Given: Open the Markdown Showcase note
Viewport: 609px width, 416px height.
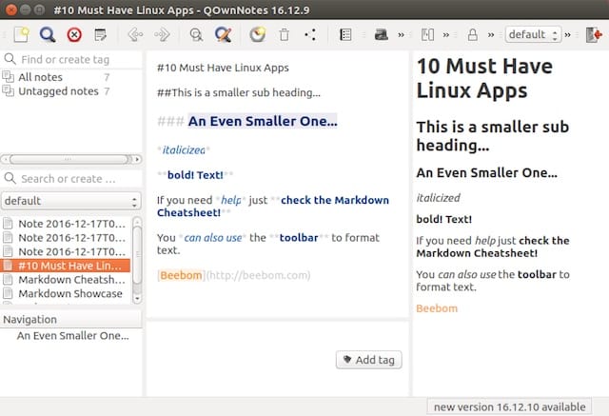Looking at the screenshot, I should (x=66, y=293).
